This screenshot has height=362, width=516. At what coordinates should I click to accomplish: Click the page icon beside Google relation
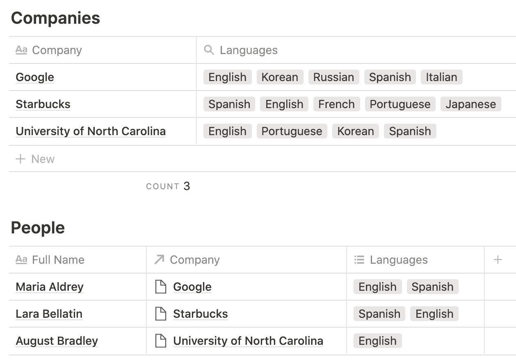coord(161,287)
